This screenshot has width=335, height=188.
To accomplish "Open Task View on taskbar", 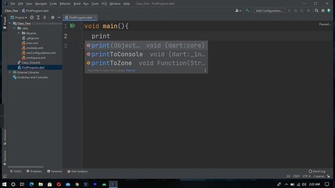I will tap(22, 184).
